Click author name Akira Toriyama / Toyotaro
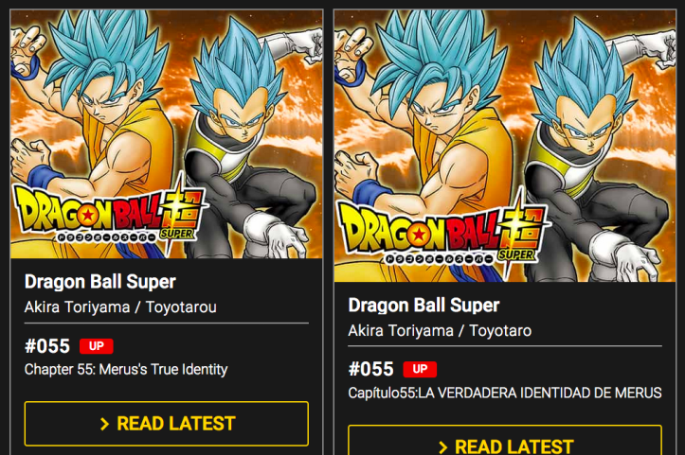The image size is (685, 455). tap(440, 331)
